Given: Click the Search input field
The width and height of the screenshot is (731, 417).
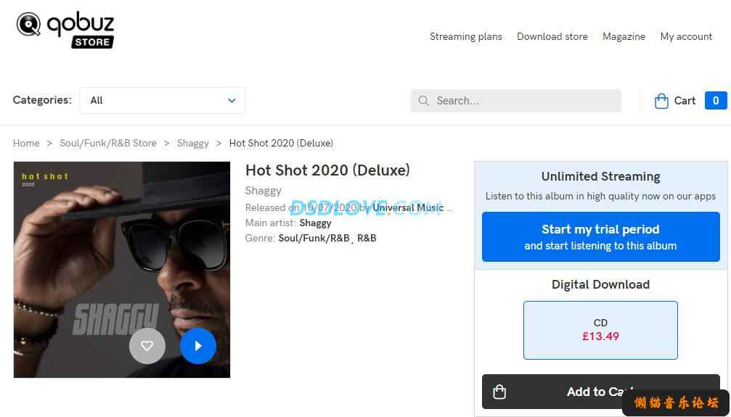Looking at the screenshot, I should (x=515, y=101).
